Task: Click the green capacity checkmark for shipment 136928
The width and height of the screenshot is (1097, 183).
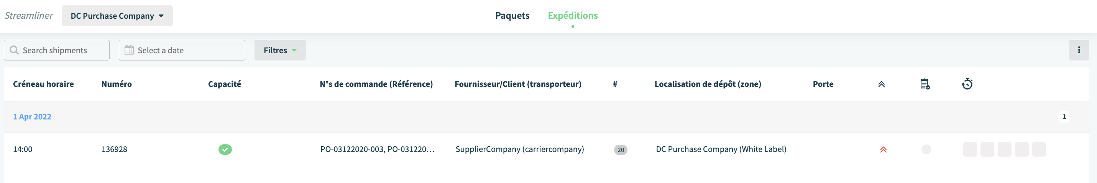Action: coord(225,149)
